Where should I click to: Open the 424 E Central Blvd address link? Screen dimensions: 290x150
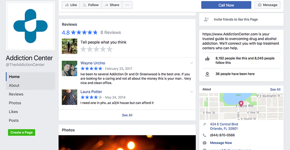tap(224, 127)
